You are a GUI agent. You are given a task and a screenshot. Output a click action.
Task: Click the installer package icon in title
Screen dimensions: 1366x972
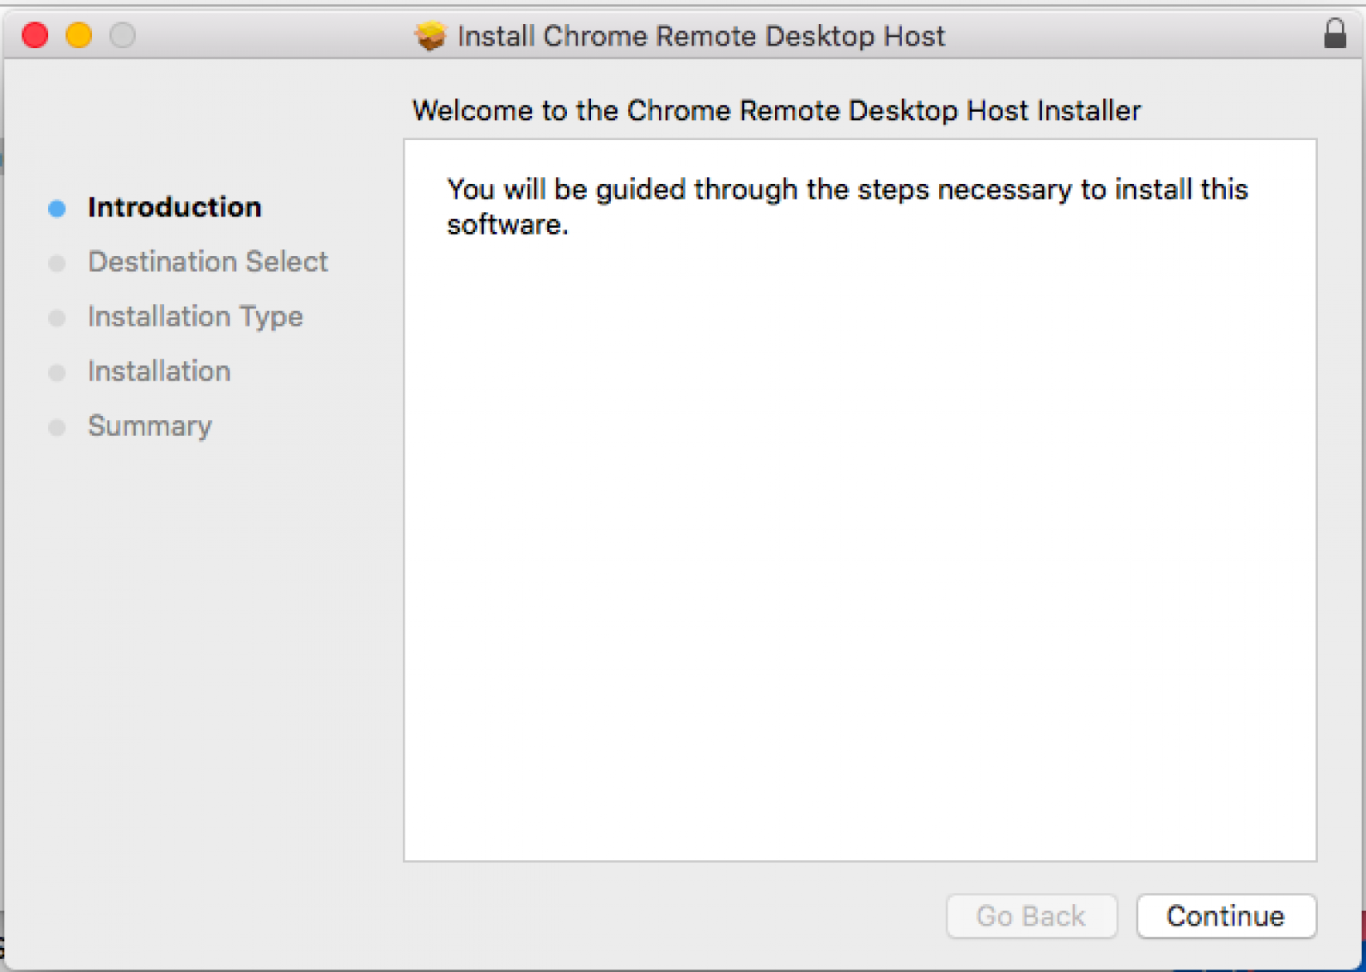coord(430,36)
